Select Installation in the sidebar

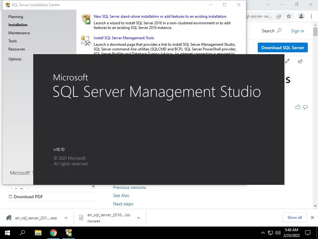[x=18, y=25]
